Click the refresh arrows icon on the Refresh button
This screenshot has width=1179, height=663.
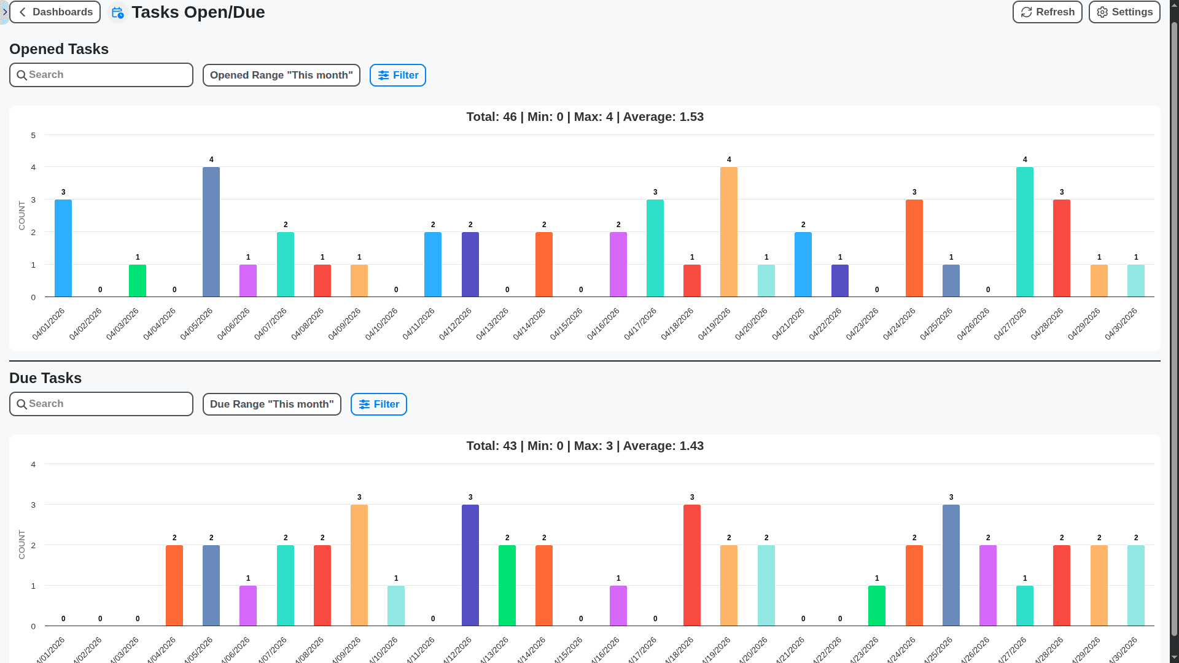[1026, 12]
